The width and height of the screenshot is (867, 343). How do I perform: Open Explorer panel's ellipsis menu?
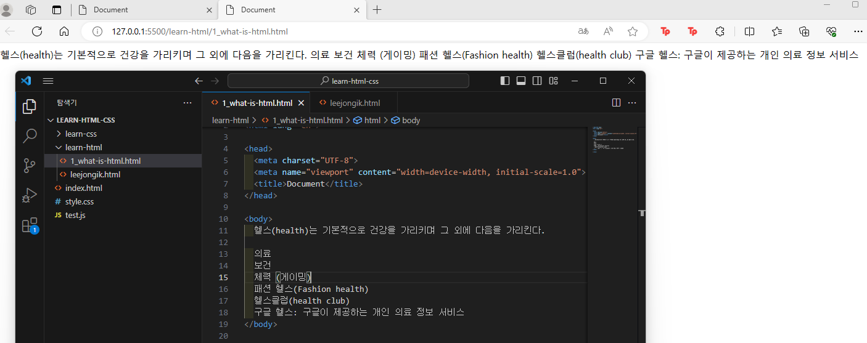pyautogui.click(x=187, y=103)
